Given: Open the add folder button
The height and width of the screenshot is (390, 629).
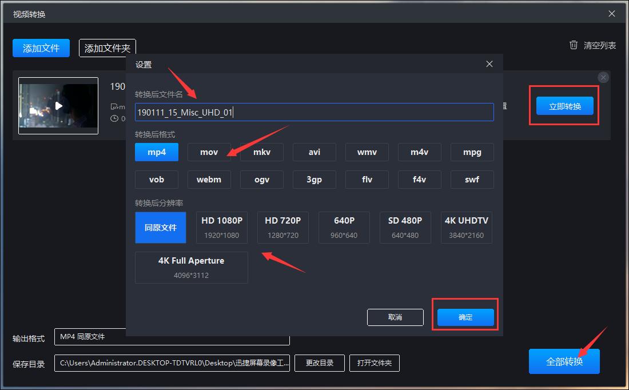Looking at the screenshot, I should (108, 49).
